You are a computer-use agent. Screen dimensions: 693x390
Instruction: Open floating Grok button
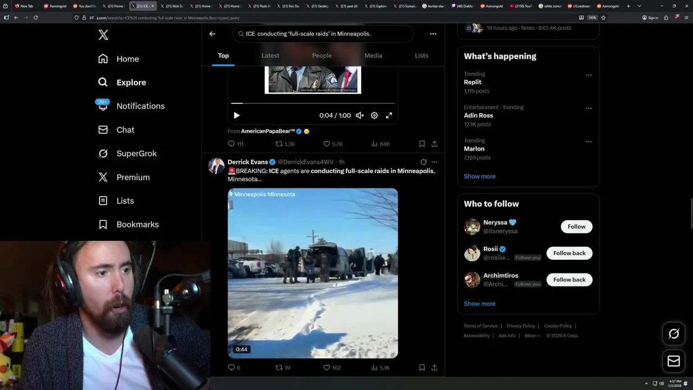pyautogui.click(x=674, y=334)
